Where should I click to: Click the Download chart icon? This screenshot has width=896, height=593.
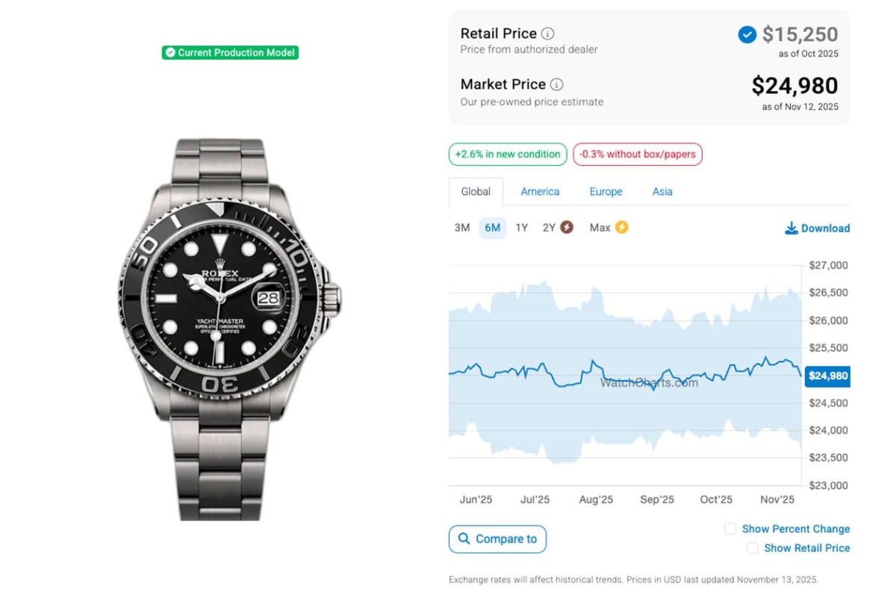pos(791,229)
